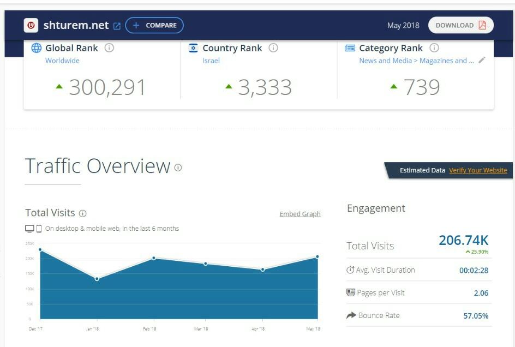Image resolution: width=515 pixels, height=347 pixels.
Task: Click the Embed Graph link
Action: (x=300, y=214)
